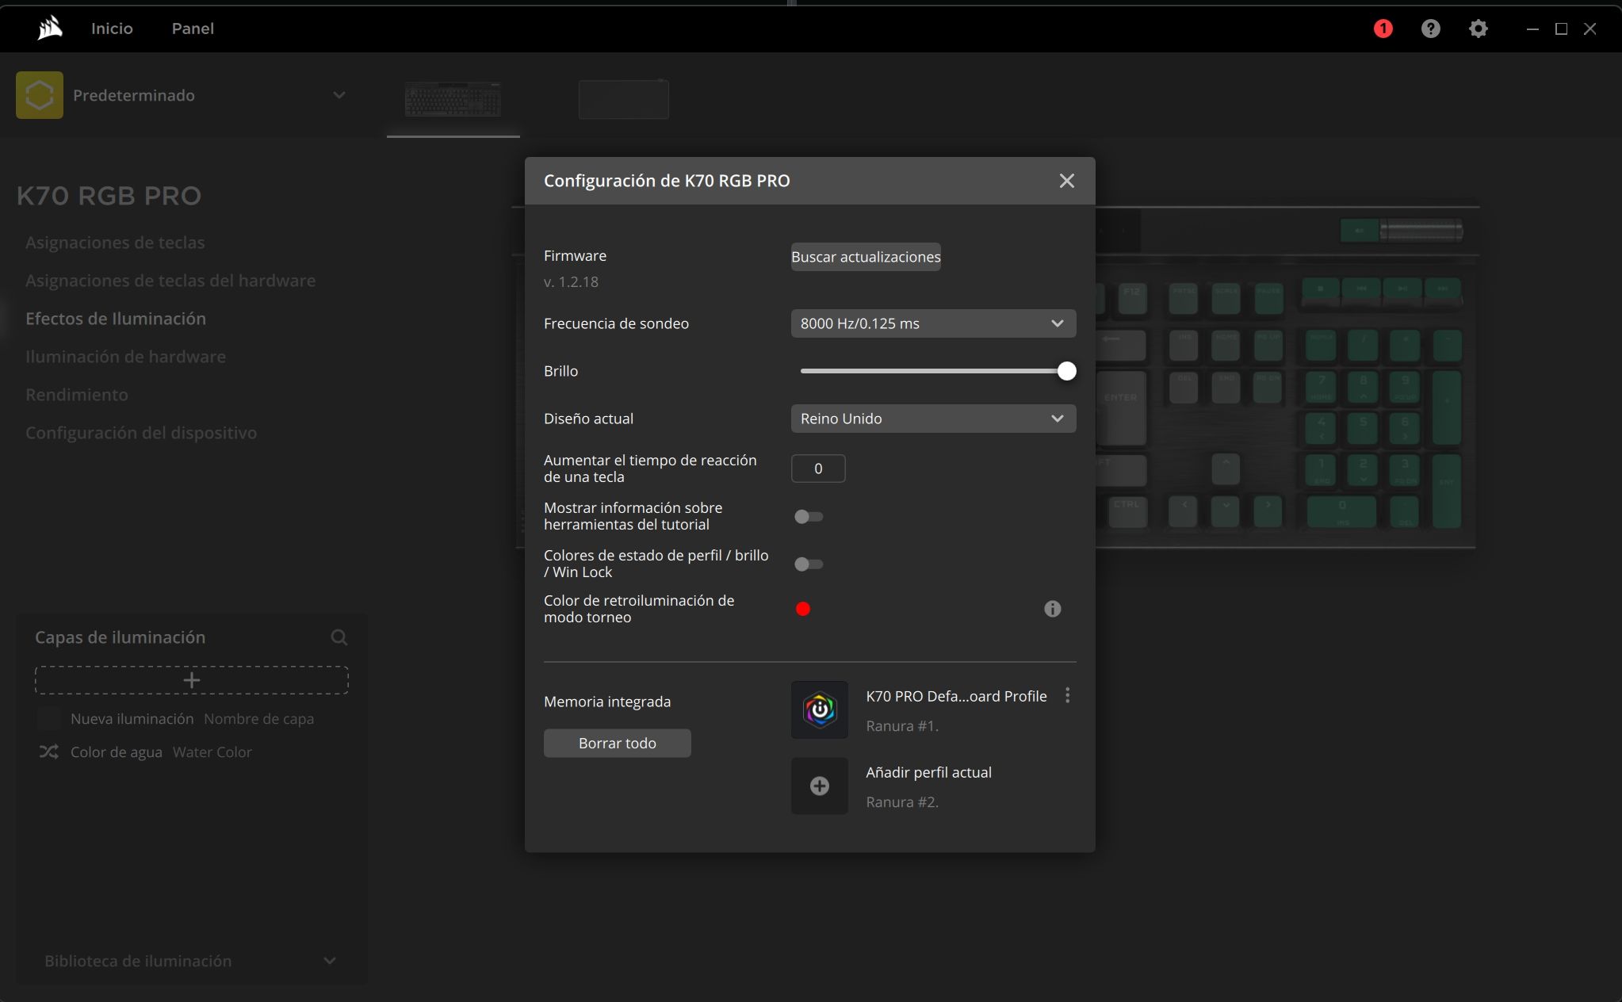Image resolution: width=1622 pixels, height=1002 pixels.
Task: Open Asignaciones de teclas
Action: (115, 243)
